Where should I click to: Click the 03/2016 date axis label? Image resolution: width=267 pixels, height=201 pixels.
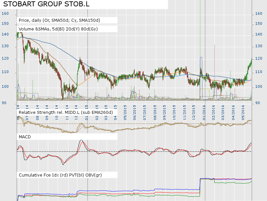point(223,113)
